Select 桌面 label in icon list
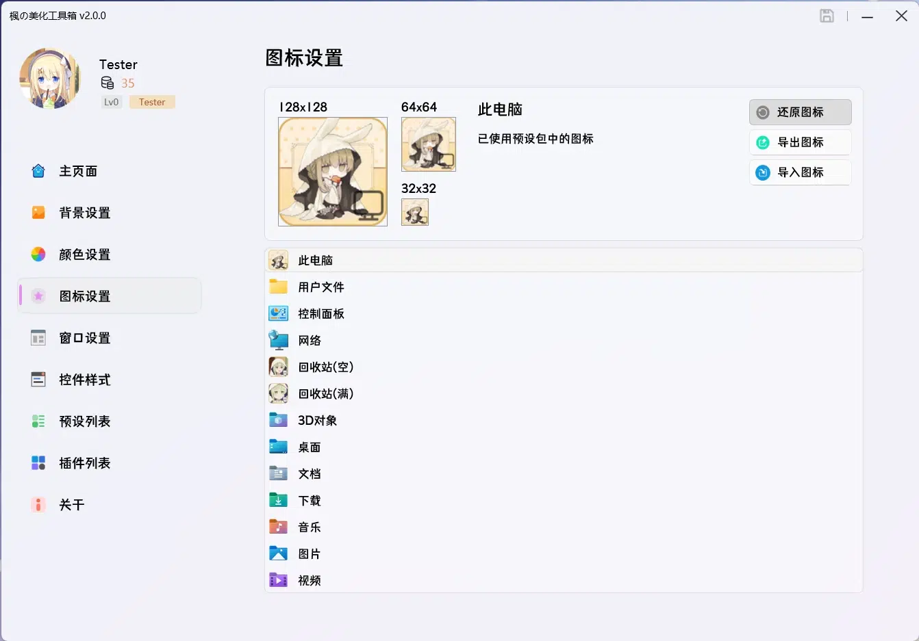919x641 pixels. (310, 447)
